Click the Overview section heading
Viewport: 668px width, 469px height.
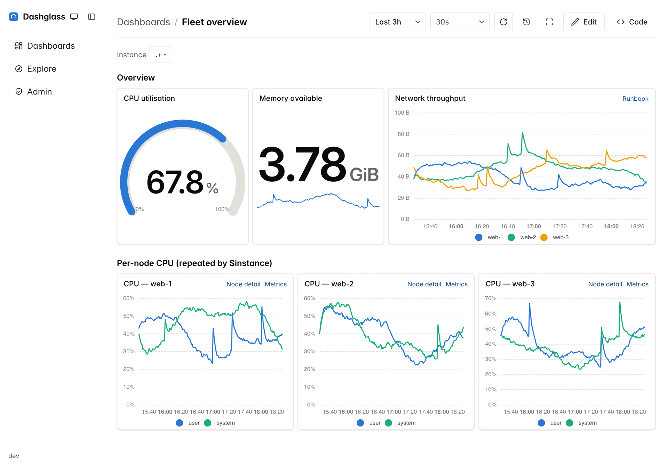[136, 77]
